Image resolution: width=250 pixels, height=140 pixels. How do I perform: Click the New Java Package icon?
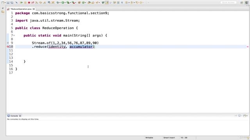[x=79, y=3]
